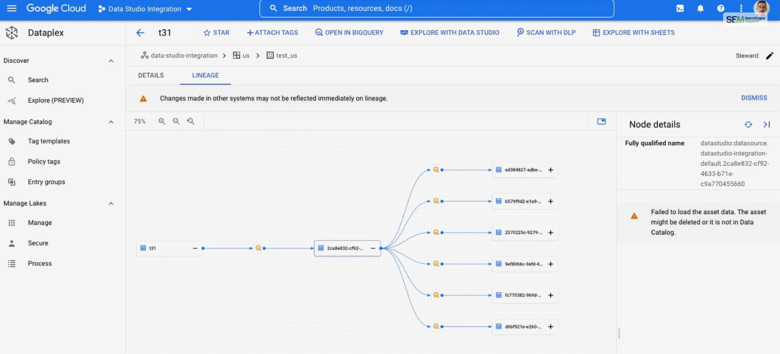Expand the d6bf921e-e260 node with plus
Viewport: 780px width, 354px height.
(550, 327)
